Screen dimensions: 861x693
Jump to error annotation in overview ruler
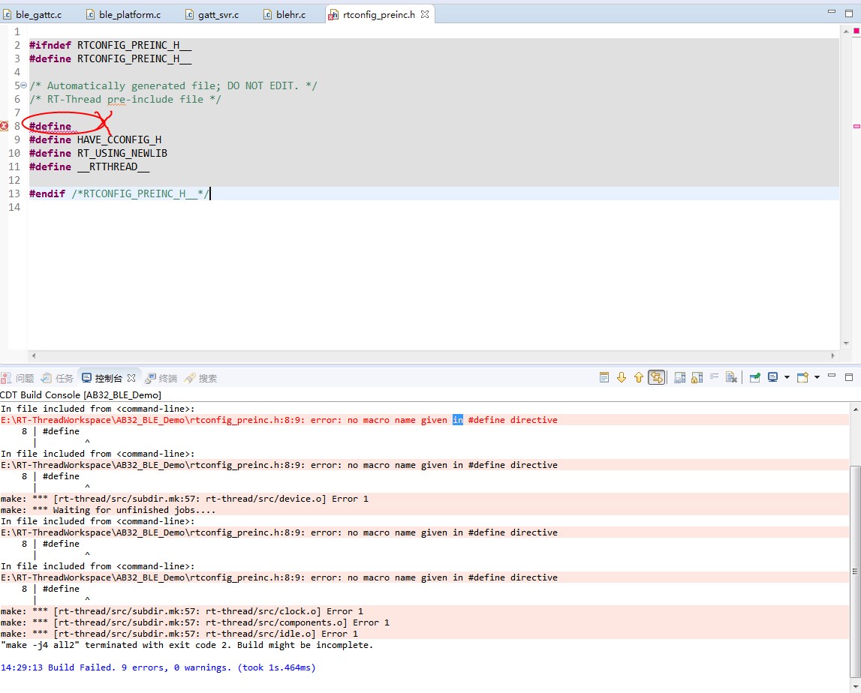coord(856,126)
